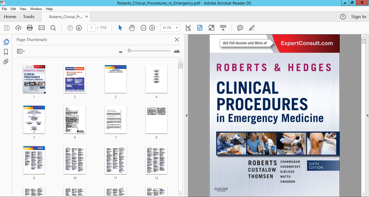
Task: Click the '1713' total pages text
Action: [x=103, y=28]
